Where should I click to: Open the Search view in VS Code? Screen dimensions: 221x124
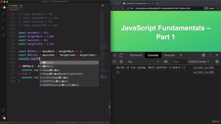[3, 13]
